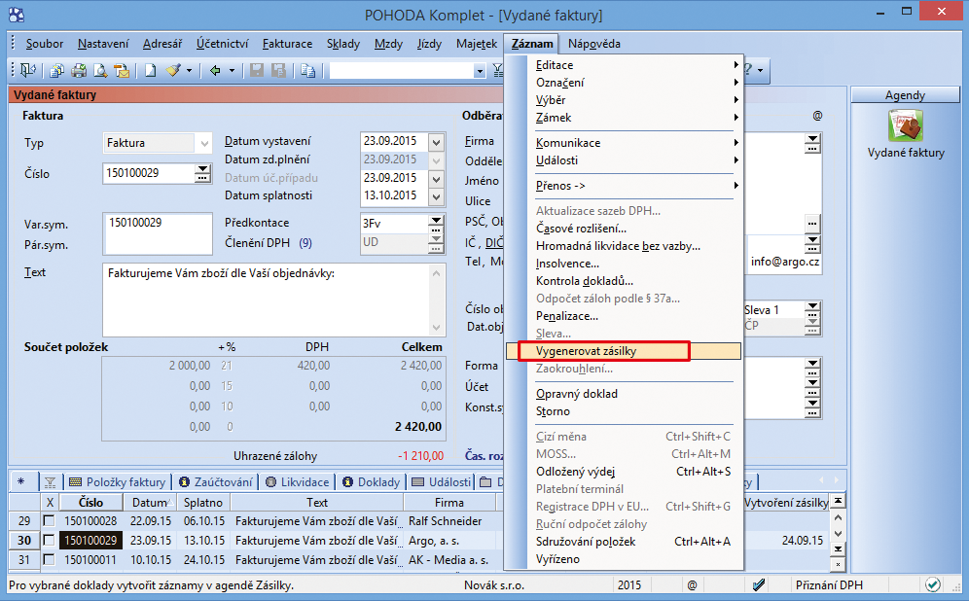The width and height of the screenshot is (969, 601).
Task: Open Datum zd.plnění date dropdown arrow
Action: [436, 160]
